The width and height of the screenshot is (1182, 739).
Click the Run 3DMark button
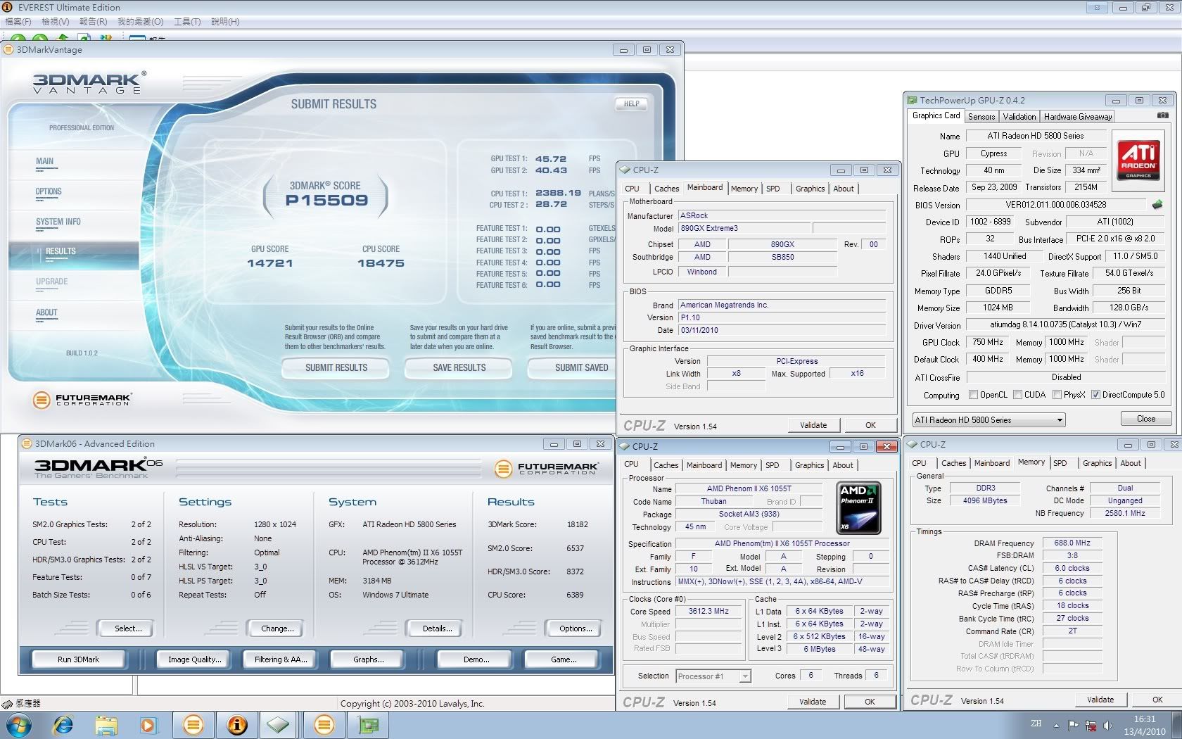click(x=78, y=659)
